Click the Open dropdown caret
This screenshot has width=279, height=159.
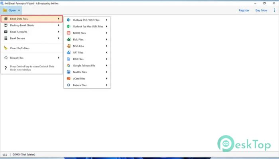click(19, 10)
